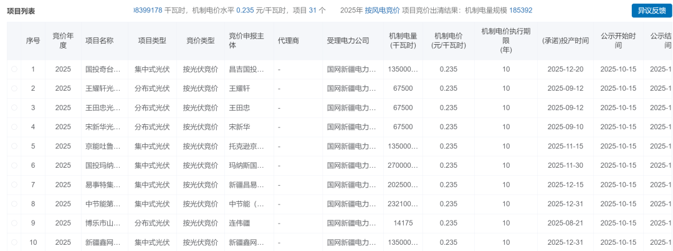The width and height of the screenshot is (673, 251).
Task: Click applicant 王田忠 in 竞价申报主体 column
Action: pos(239,107)
